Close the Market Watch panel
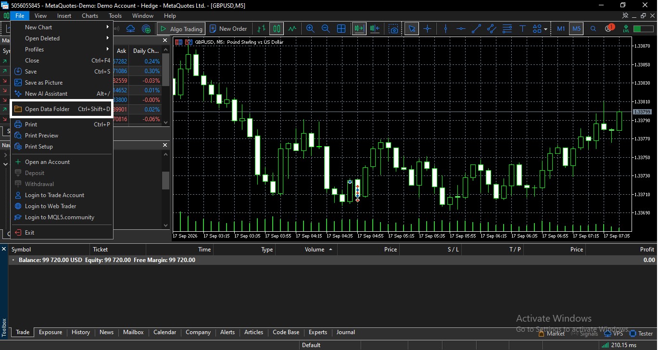This screenshot has width=658, height=350. coord(165,41)
